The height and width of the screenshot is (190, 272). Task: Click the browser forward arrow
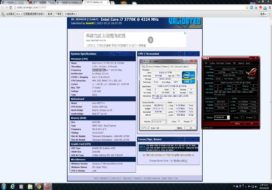(x=7, y=7)
